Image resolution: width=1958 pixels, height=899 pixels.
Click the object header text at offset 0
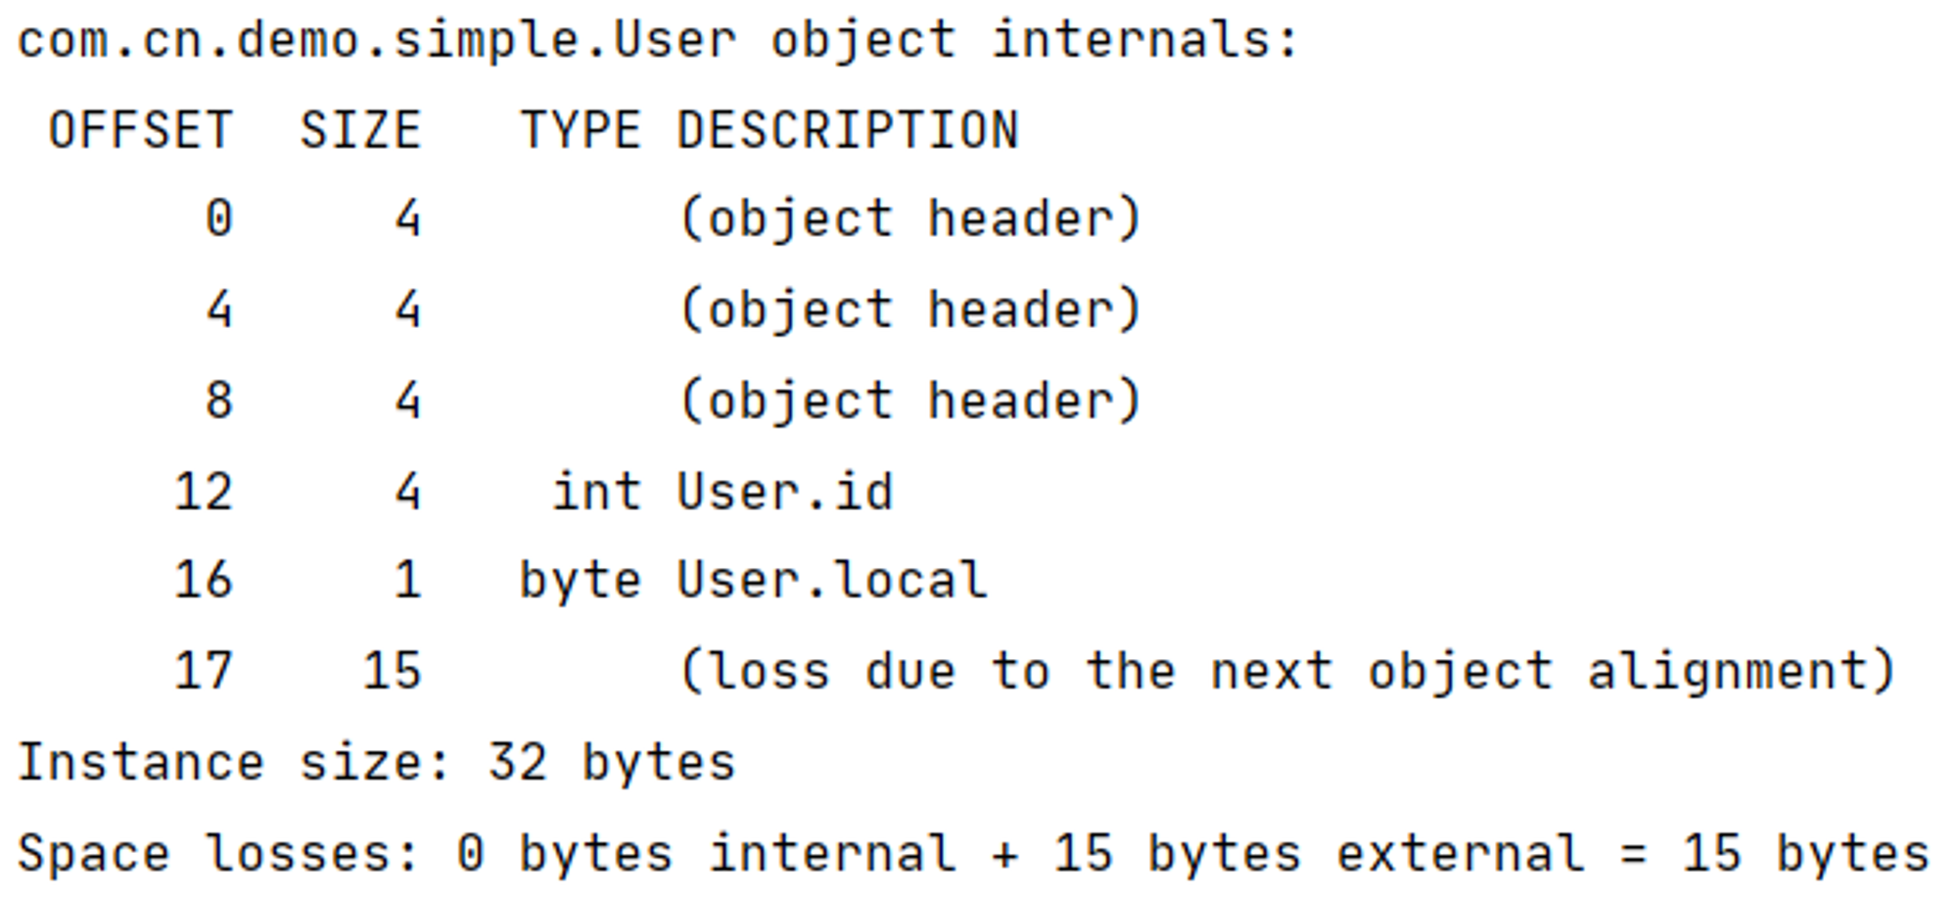tap(910, 217)
